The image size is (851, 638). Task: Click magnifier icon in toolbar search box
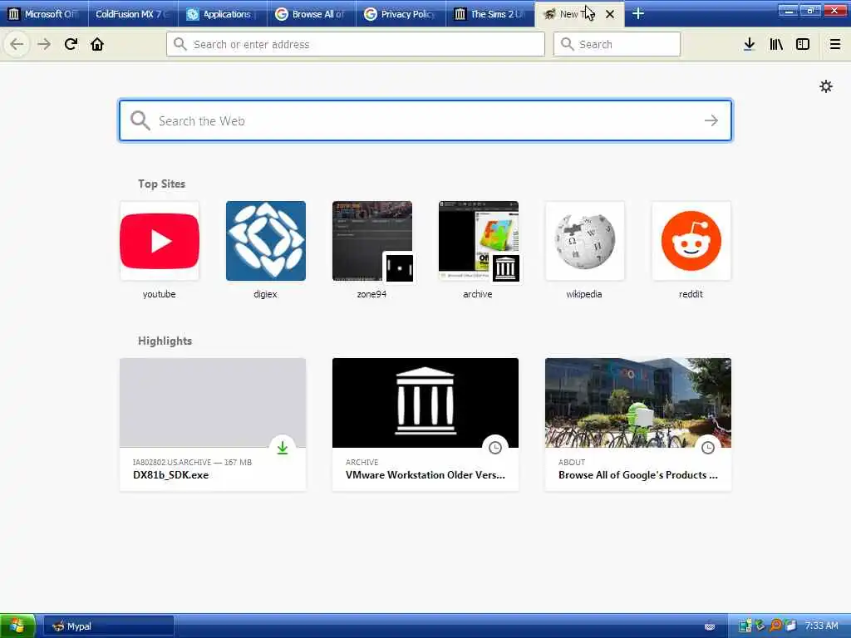(x=567, y=44)
